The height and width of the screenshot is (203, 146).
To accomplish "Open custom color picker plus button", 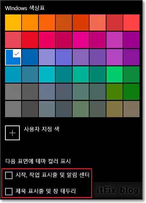I will 12,133.
